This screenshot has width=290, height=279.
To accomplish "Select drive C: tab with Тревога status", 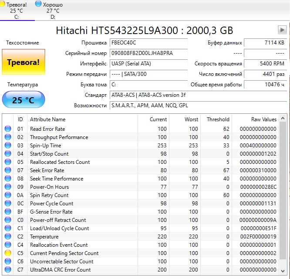I will tap(16, 10).
